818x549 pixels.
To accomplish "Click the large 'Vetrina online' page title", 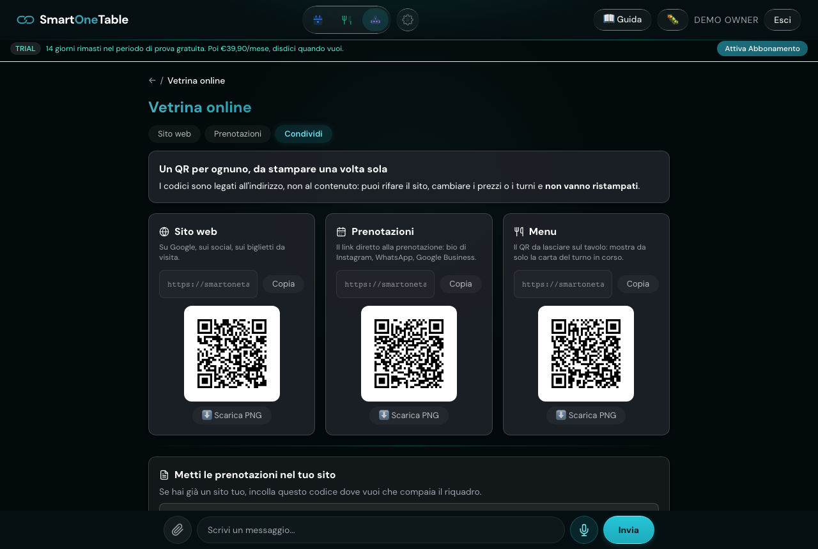I will pos(200,107).
